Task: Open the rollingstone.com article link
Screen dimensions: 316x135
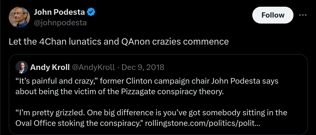Action: 203,123
